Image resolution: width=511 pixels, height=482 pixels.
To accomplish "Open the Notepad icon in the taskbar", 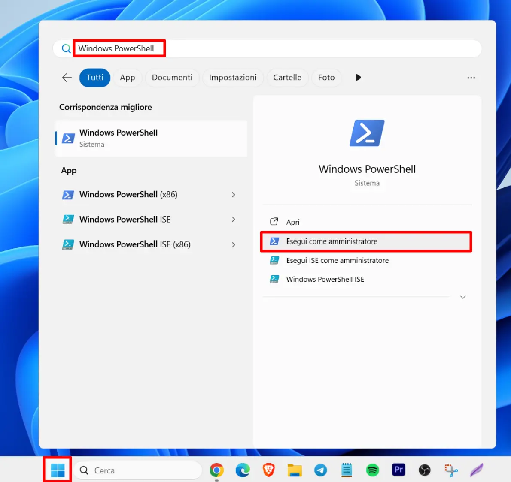I will pyautogui.click(x=347, y=470).
